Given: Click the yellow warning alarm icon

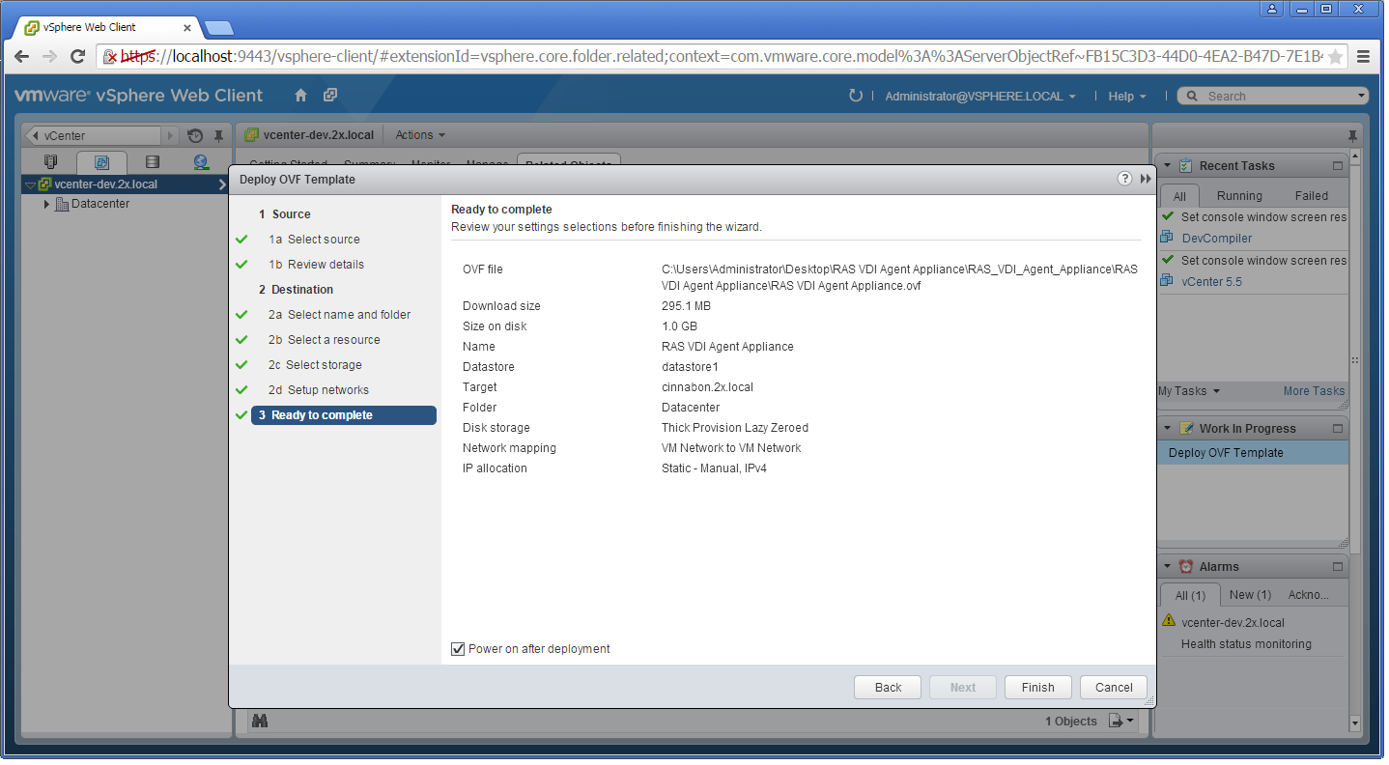Looking at the screenshot, I should point(1169,621).
